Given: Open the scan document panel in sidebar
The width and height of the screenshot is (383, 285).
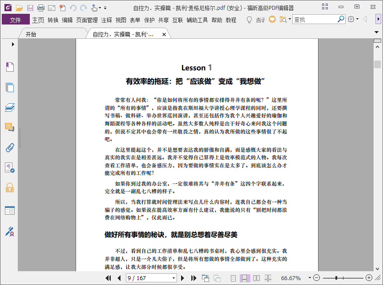Looking at the screenshot, I should (10, 168).
